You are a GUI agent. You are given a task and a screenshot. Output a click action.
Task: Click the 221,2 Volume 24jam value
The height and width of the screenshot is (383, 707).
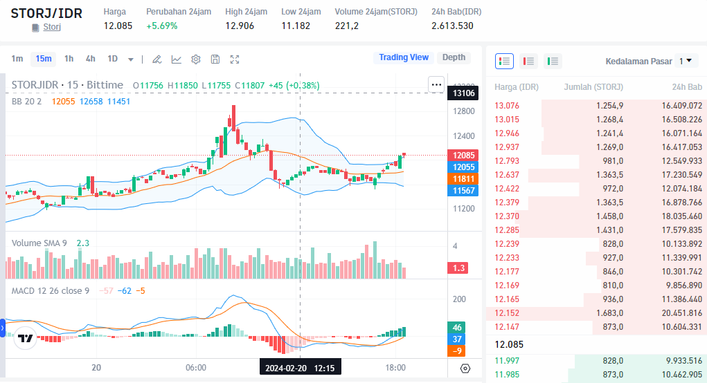(347, 26)
